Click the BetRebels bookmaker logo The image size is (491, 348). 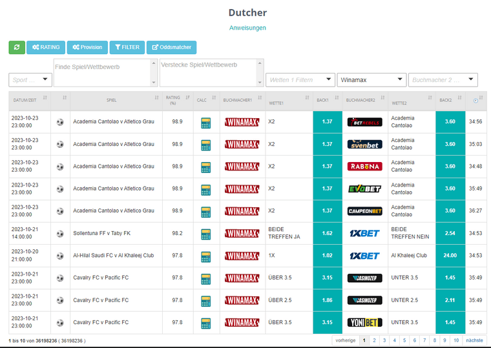365,122
